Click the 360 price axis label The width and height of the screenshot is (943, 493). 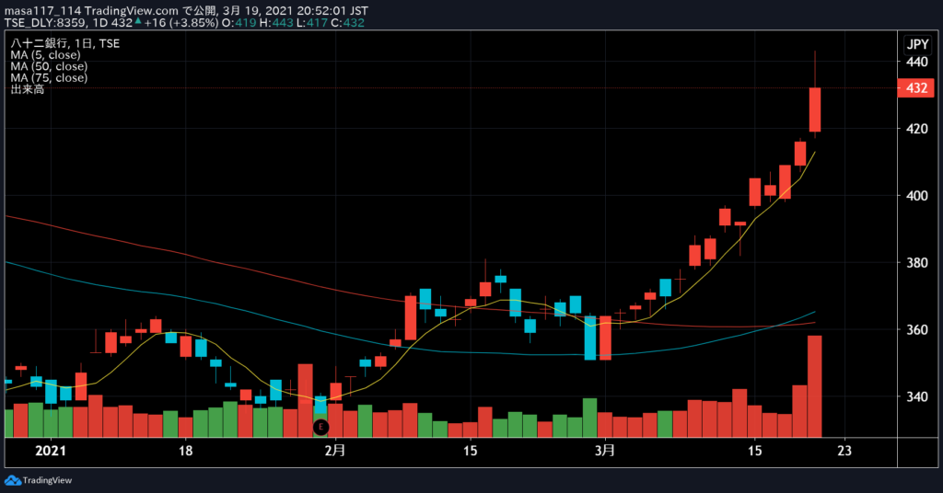(x=916, y=329)
